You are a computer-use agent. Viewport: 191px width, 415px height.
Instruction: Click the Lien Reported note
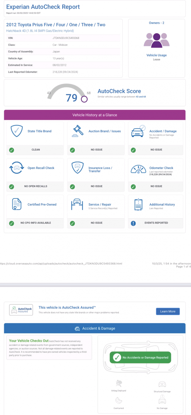156,208
